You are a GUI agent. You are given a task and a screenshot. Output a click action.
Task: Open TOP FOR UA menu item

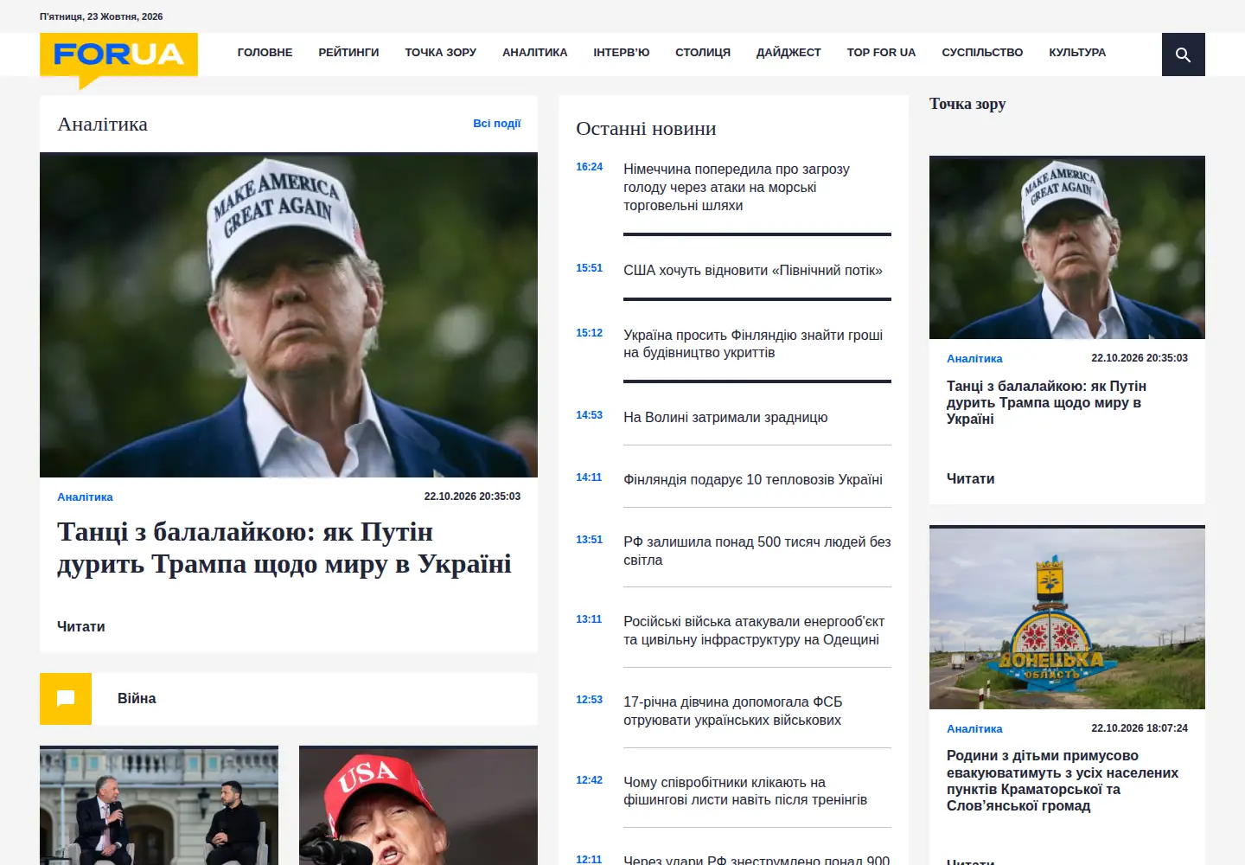(x=881, y=53)
